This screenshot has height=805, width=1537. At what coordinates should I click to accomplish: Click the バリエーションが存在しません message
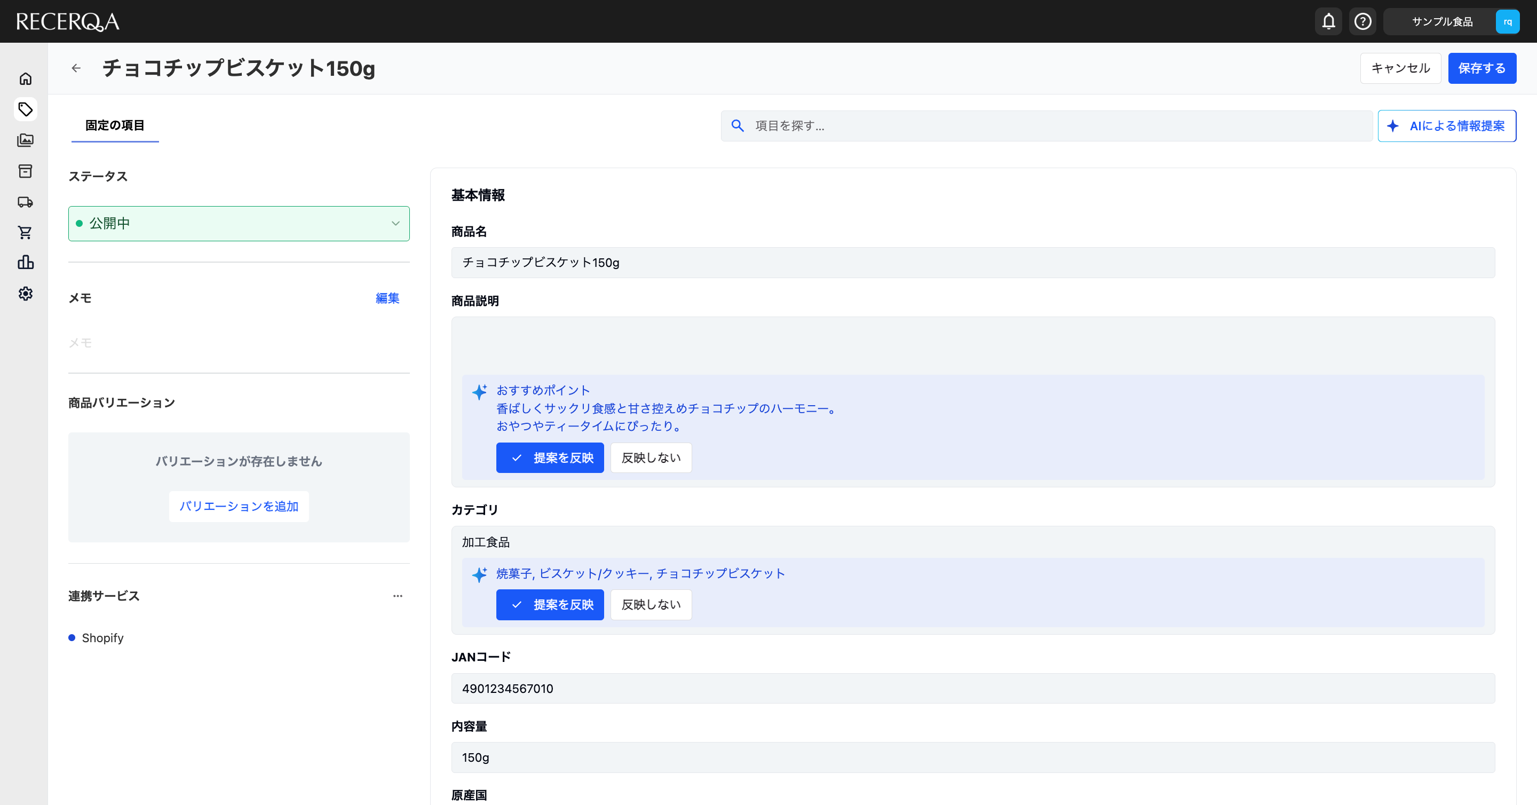239,461
